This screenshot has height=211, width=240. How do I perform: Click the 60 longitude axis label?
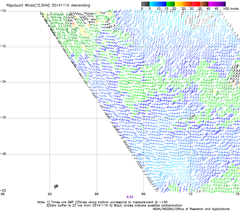(3, 194)
